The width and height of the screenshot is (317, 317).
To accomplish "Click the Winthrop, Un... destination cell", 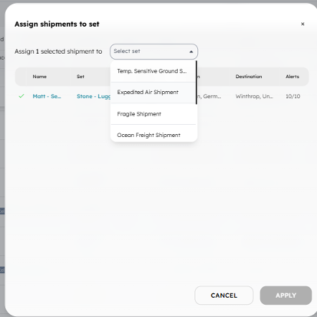I will click(254, 96).
